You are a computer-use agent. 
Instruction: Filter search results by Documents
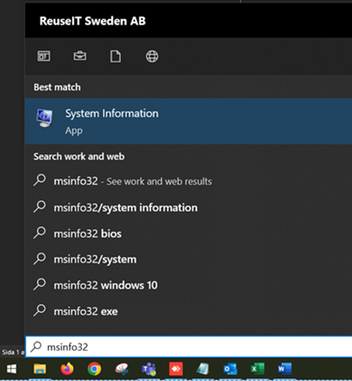115,56
